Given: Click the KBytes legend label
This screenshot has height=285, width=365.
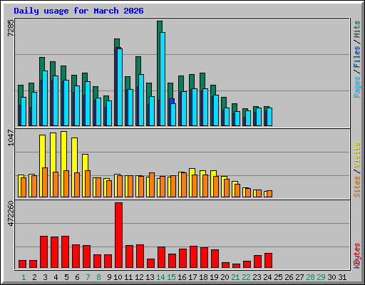Looking at the screenshot, I should [x=357, y=256].
